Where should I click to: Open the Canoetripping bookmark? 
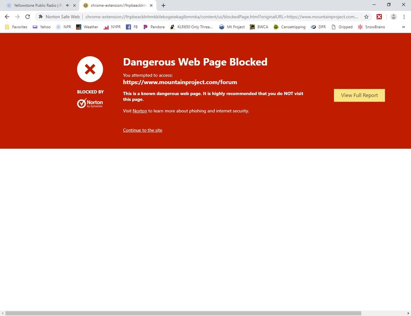[x=289, y=27]
